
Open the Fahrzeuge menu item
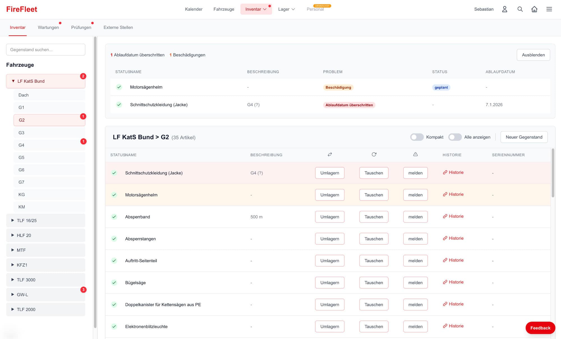pyautogui.click(x=224, y=9)
